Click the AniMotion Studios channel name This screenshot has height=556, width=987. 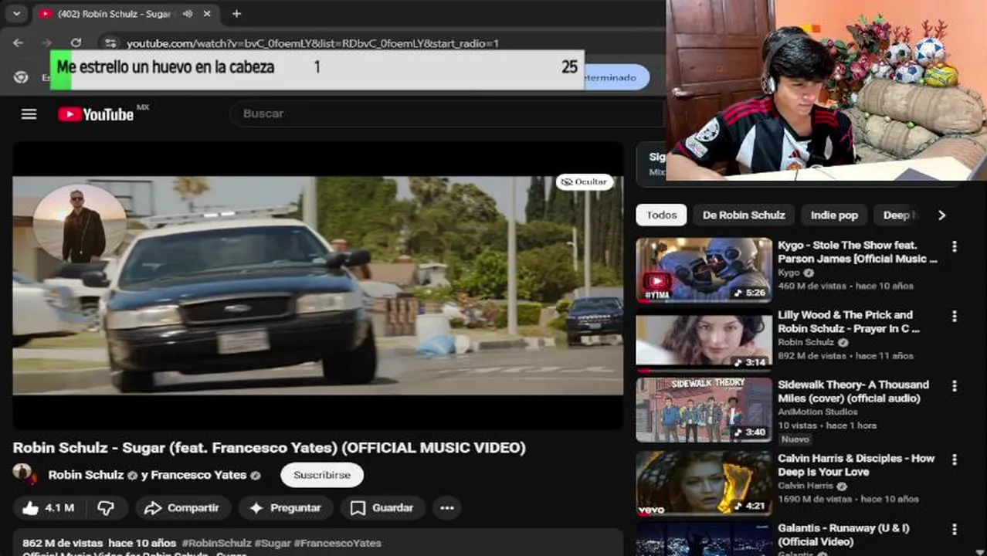(x=817, y=412)
